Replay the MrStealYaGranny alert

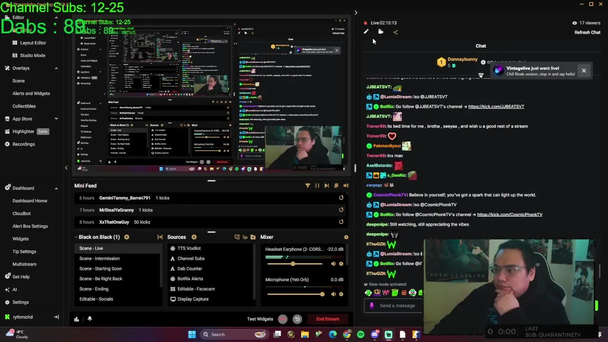[341, 210]
